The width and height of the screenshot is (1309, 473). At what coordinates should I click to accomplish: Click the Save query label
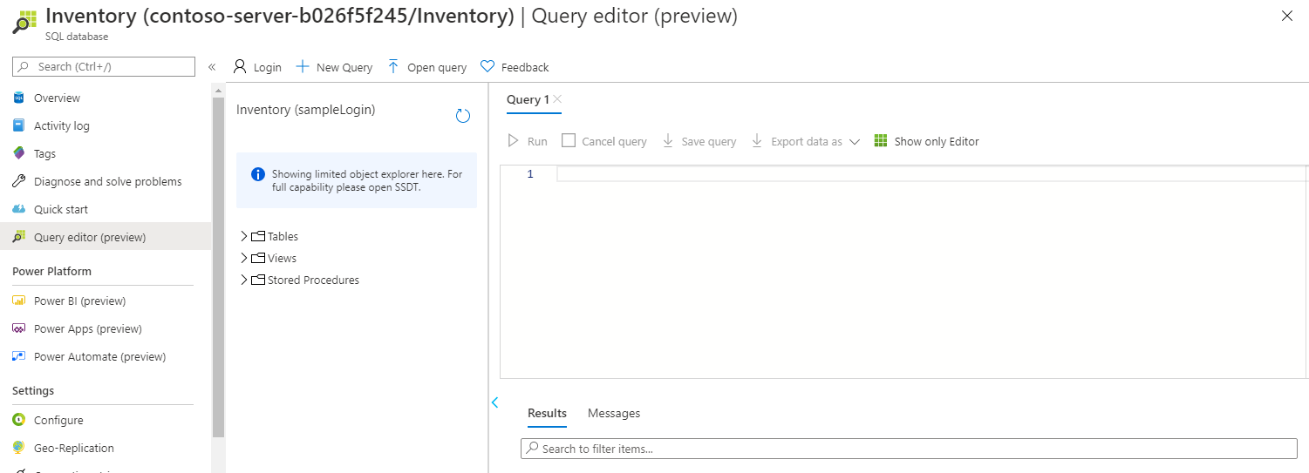click(709, 141)
